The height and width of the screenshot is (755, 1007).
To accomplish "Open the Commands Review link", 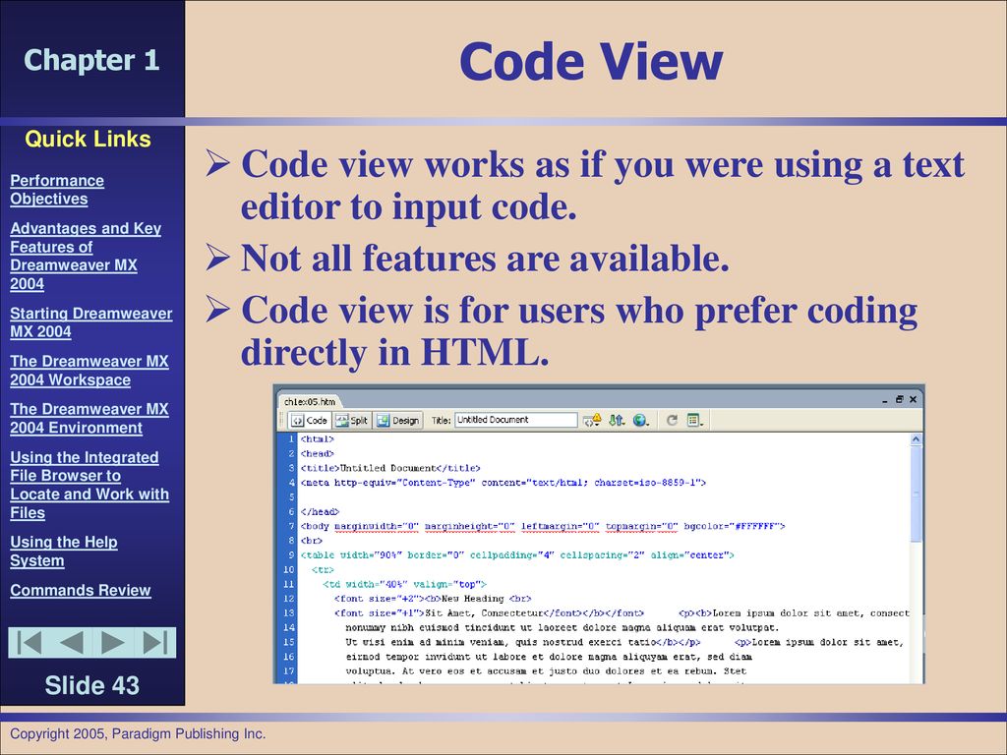I will (81, 591).
